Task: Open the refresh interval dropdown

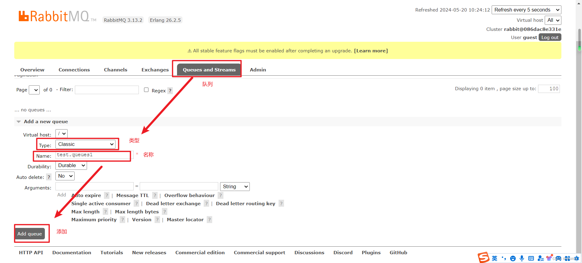Action: [x=526, y=10]
